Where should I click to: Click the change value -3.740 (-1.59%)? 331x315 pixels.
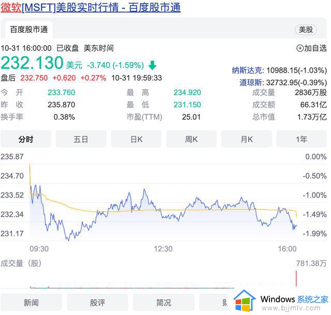click(x=115, y=65)
